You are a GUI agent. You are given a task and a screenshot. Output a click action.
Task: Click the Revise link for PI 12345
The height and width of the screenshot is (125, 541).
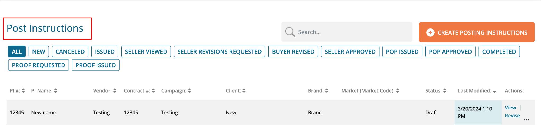coord(512,116)
